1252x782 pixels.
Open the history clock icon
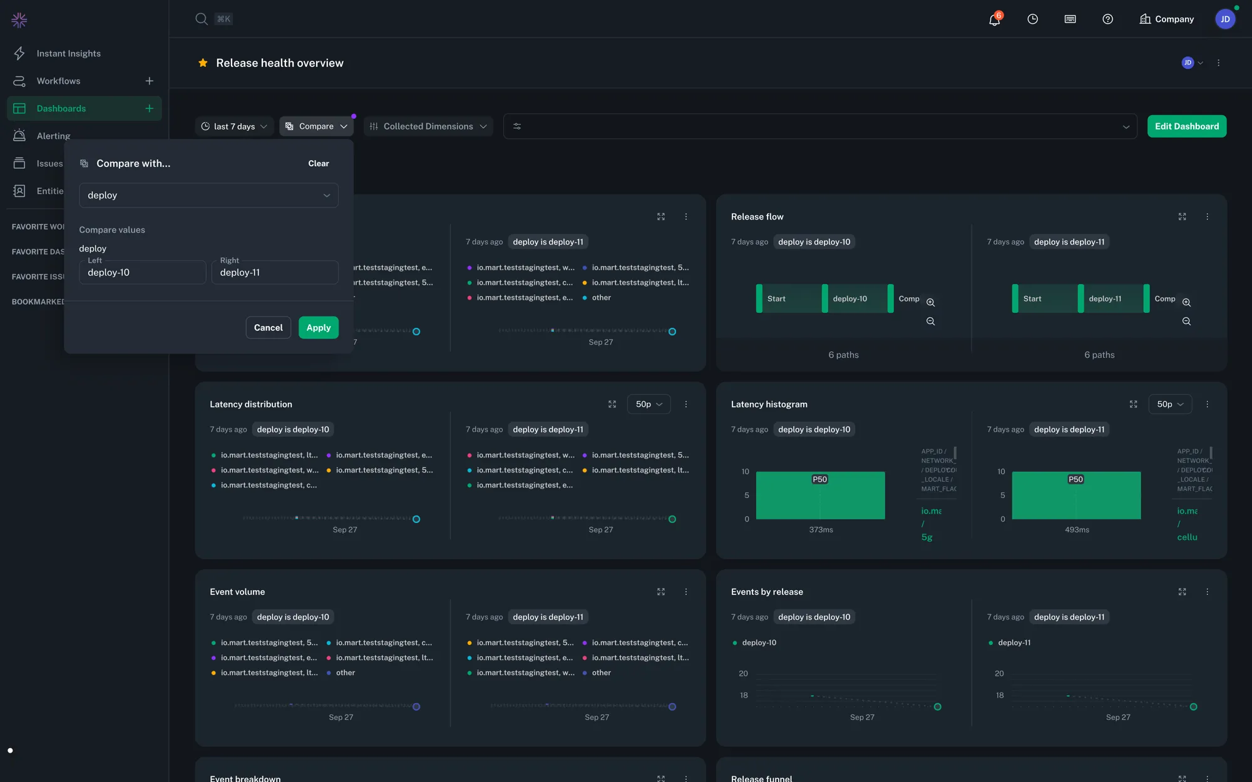(x=1033, y=19)
